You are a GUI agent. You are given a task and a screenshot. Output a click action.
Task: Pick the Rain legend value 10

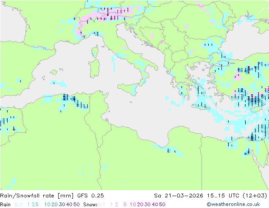[48, 205]
